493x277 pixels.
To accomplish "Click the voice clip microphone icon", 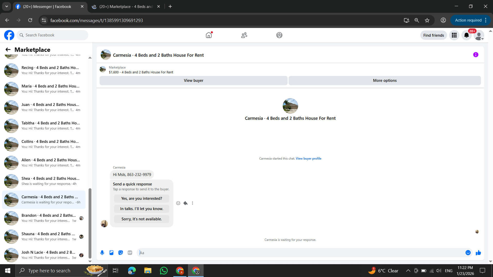I will click(x=102, y=253).
